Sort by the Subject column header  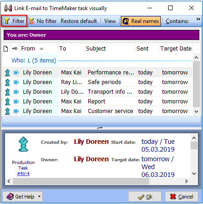coord(110,49)
